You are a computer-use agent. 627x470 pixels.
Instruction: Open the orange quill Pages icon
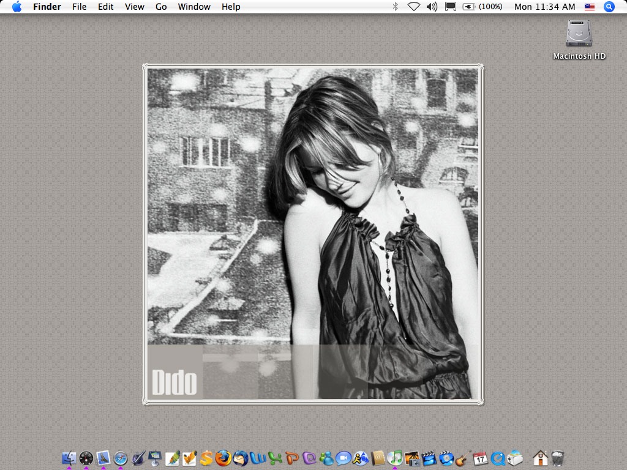pyautogui.click(x=190, y=458)
